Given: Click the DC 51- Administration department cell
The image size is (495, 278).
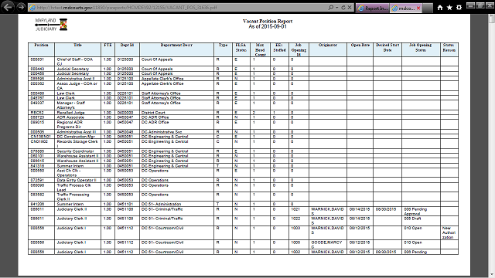Looking at the screenshot, I should (x=176, y=204).
